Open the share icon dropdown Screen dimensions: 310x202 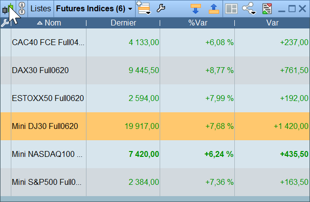click(249, 8)
